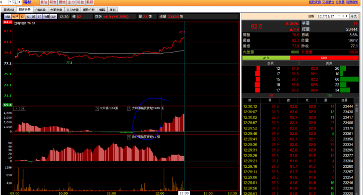This screenshot has width=363, height=195.
Task: Switch to the 分時K線 tab
Action: pyautogui.click(x=40, y=10)
